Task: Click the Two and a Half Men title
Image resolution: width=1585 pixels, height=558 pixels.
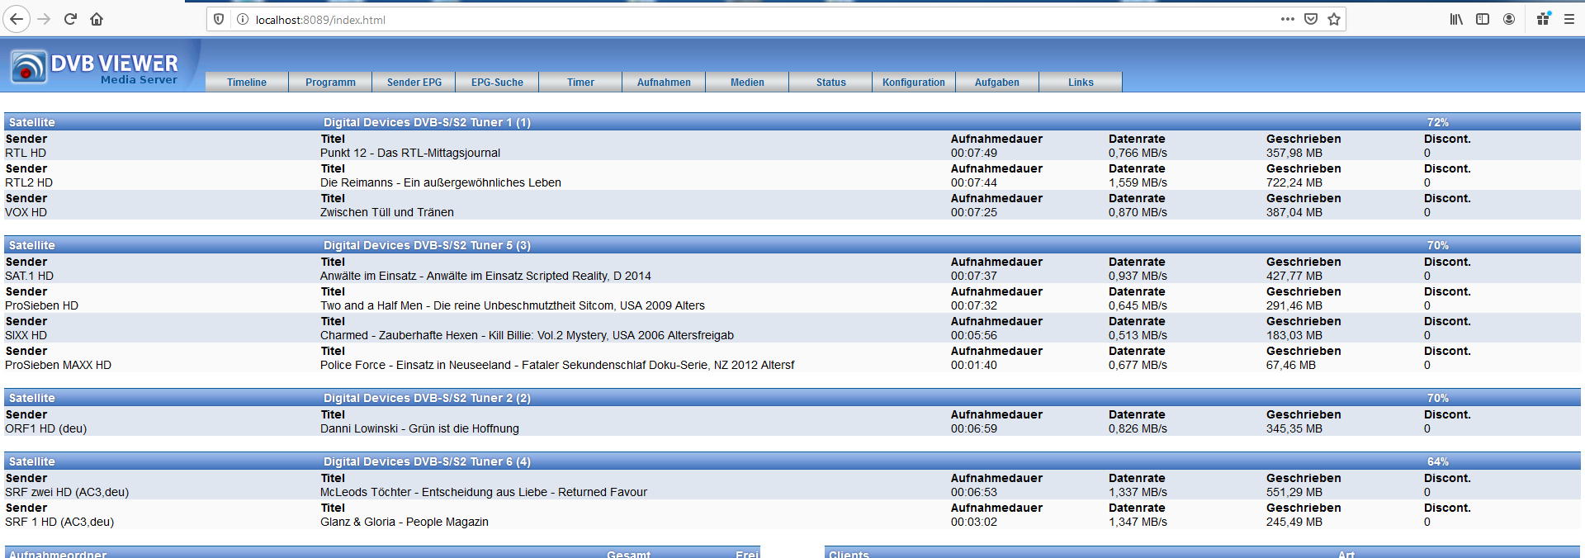Action: coord(513,305)
